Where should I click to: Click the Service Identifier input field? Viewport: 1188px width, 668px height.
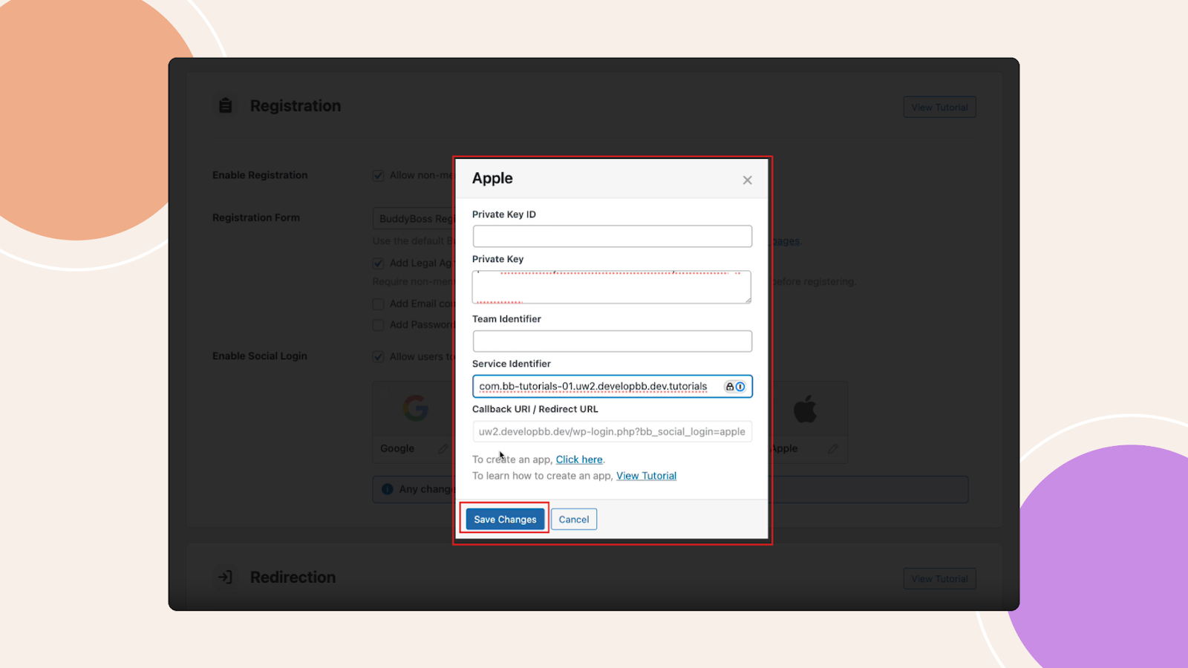613,386
